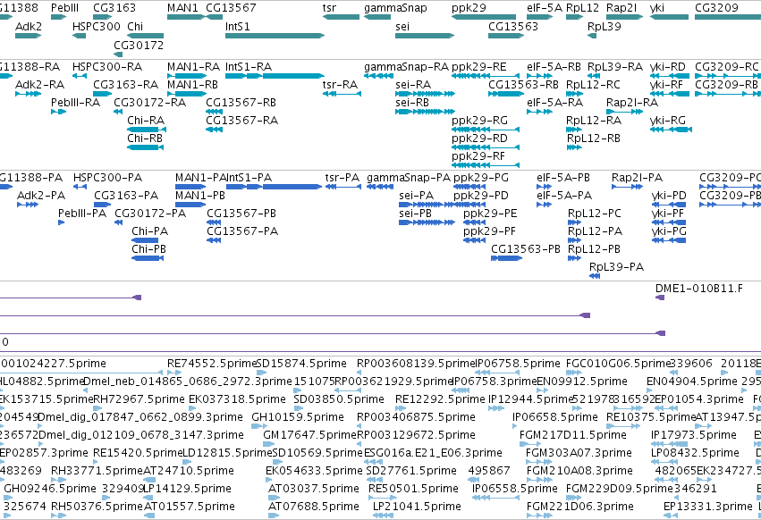Viewport: 761px width, 520px height.
Task: Open the gammaSnap-PA protein label
Action: [x=409, y=178]
